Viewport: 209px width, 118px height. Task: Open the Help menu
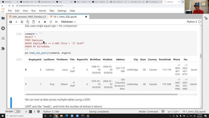click(72, 11)
